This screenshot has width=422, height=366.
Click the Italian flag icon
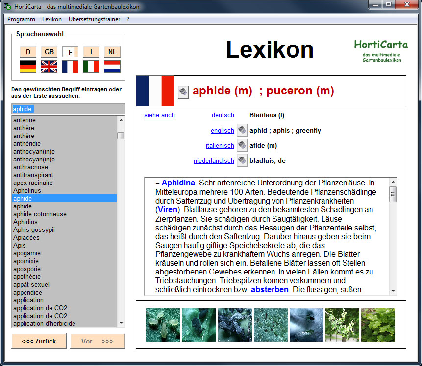click(x=91, y=67)
